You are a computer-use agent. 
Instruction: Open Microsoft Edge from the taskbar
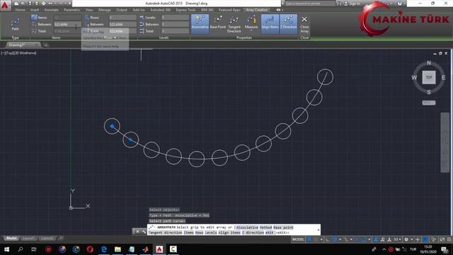pyautogui.click(x=104, y=249)
